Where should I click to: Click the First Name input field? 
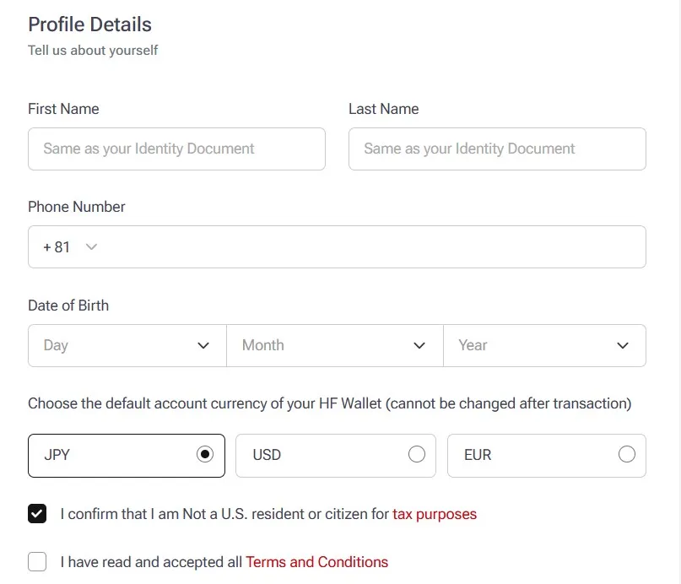point(176,149)
